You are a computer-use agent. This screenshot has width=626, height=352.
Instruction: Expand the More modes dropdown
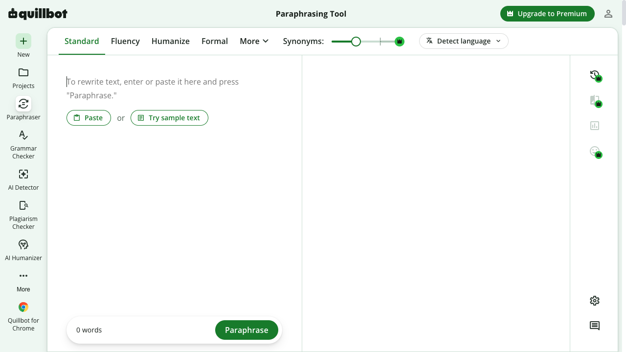pos(254,41)
